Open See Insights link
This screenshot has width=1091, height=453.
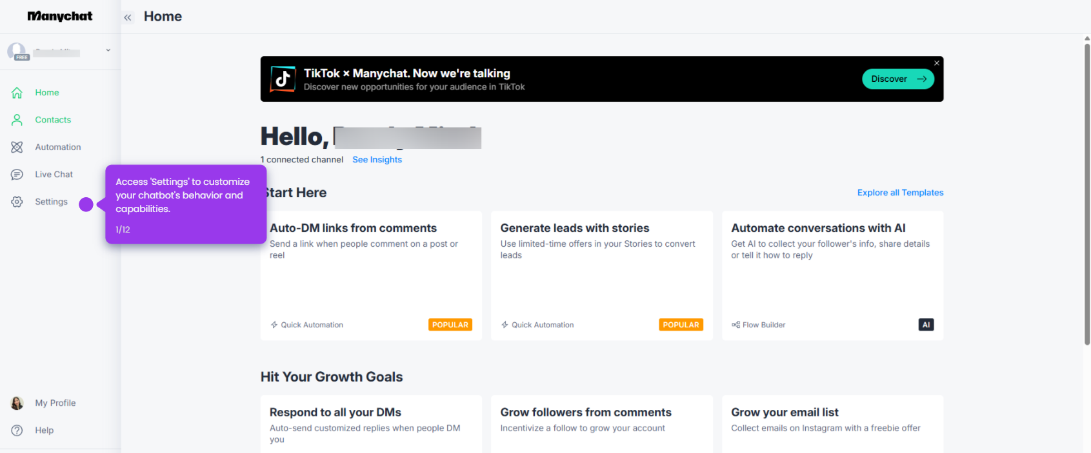pyautogui.click(x=377, y=160)
